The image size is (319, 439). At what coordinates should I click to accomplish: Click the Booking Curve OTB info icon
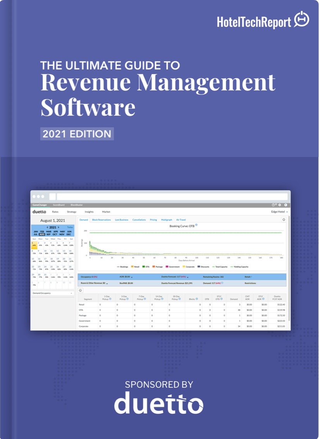197,225
